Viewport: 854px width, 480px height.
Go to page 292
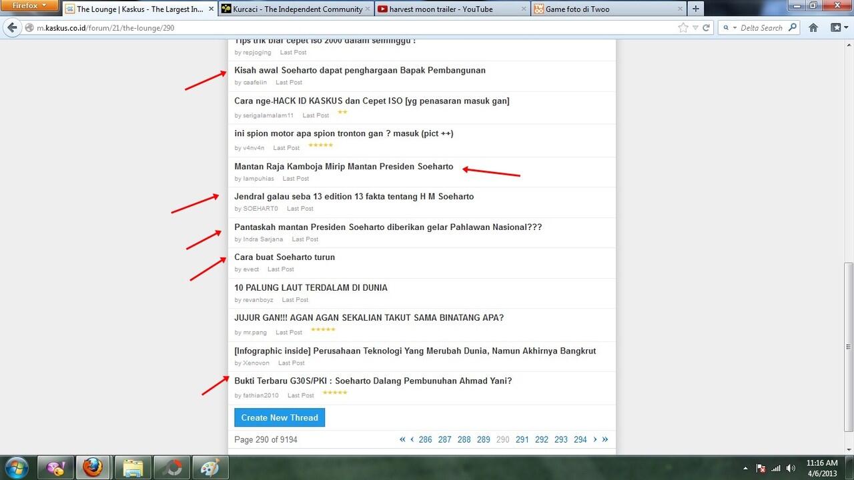click(x=542, y=439)
